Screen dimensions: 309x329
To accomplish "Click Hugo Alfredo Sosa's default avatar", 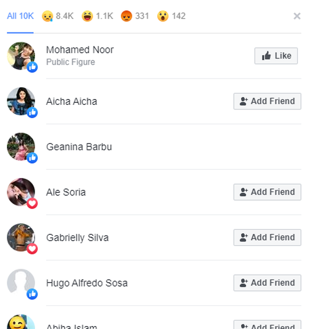I will coord(21,283).
